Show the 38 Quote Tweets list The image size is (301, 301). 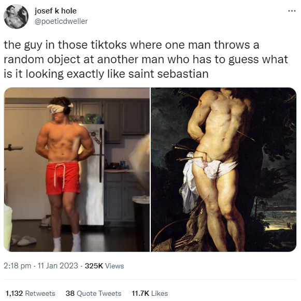(93, 293)
